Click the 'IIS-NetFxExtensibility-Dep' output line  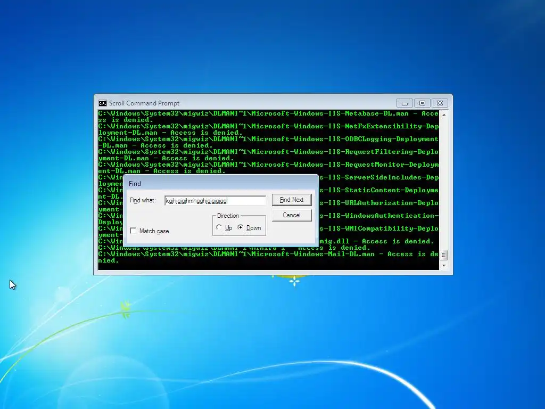click(268, 126)
